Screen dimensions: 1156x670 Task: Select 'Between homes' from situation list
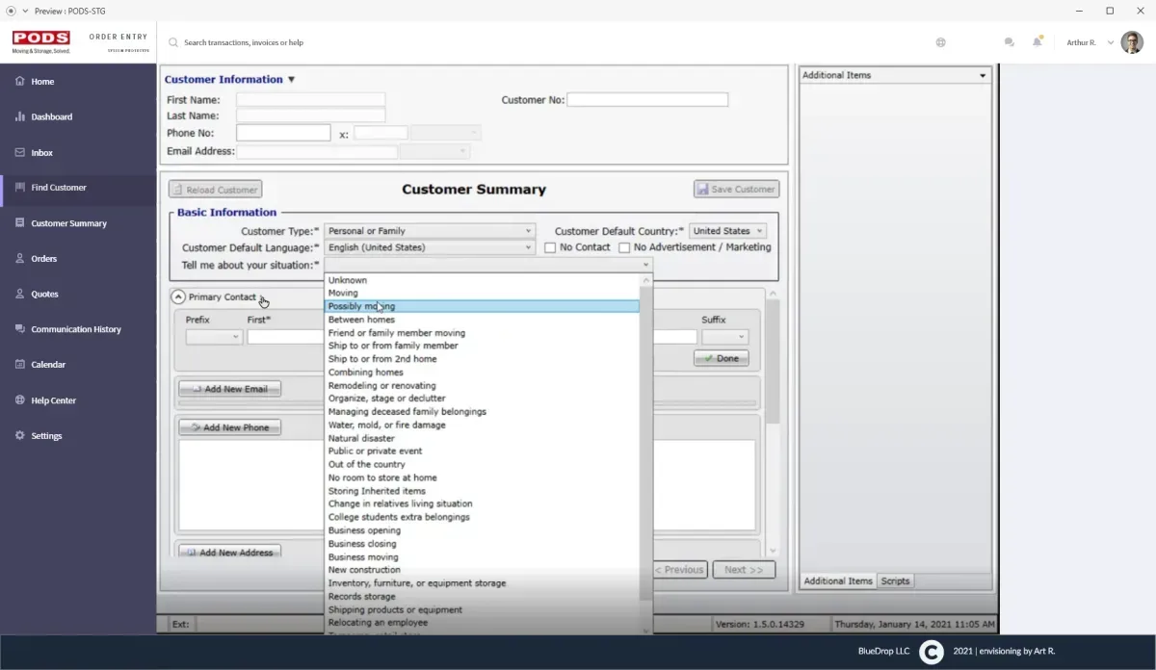pyautogui.click(x=361, y=320)
